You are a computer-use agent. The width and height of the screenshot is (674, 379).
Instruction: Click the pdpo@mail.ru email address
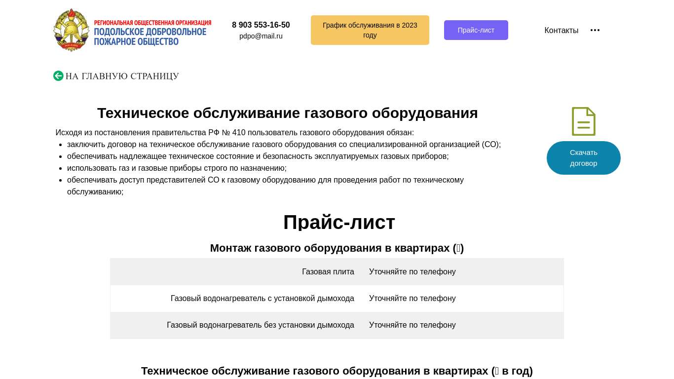point(261,36)
